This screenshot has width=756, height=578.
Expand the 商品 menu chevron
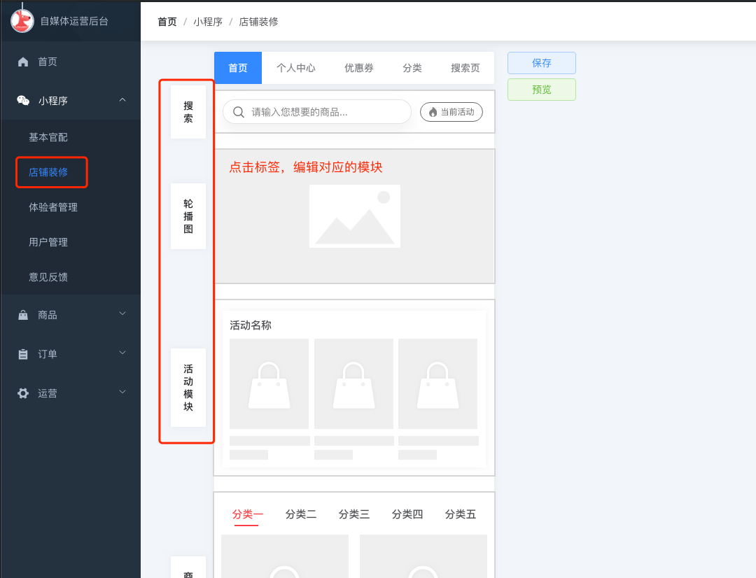[x=122, y=314]
